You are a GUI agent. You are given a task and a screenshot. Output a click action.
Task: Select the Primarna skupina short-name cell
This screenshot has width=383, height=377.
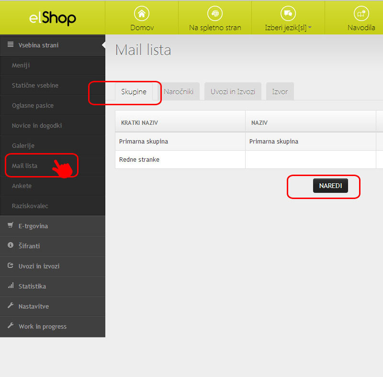(x=180, y=142)
